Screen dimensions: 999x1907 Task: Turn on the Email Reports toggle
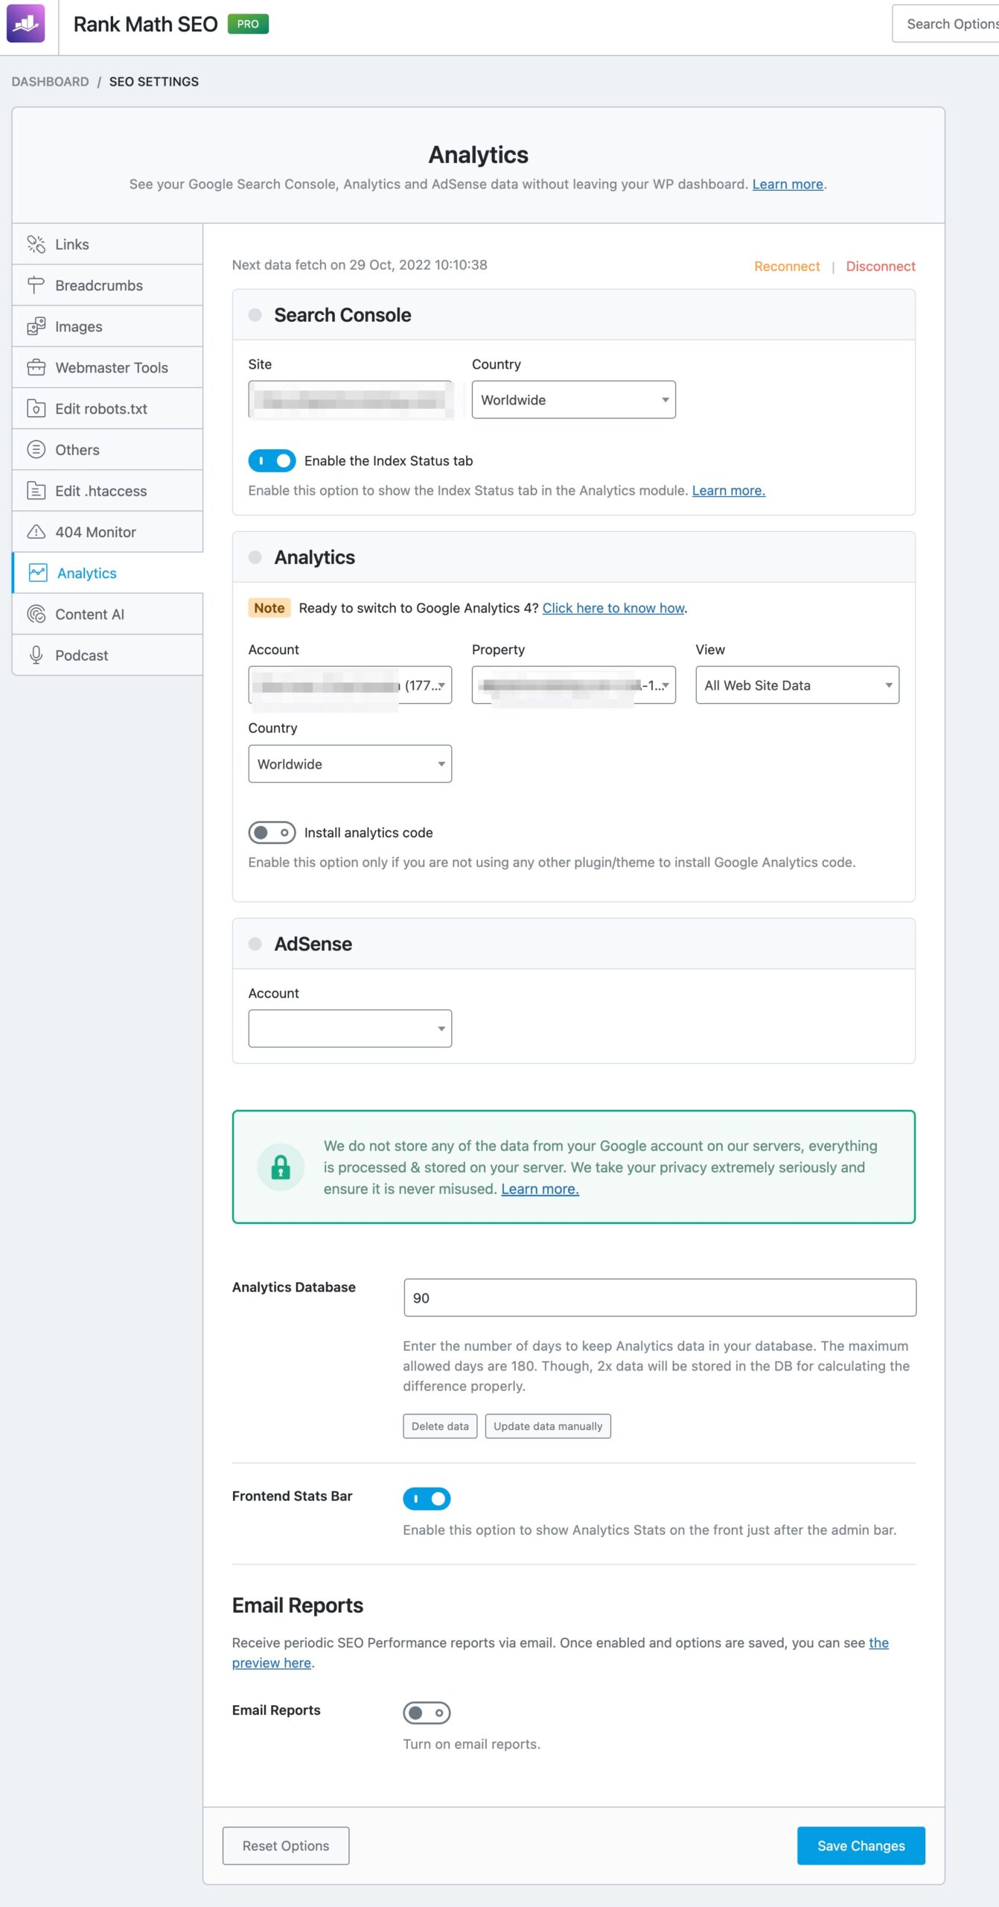click(427, 1713)
